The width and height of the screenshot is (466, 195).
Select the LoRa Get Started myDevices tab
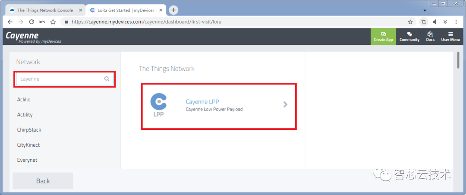tap(126, 10)
